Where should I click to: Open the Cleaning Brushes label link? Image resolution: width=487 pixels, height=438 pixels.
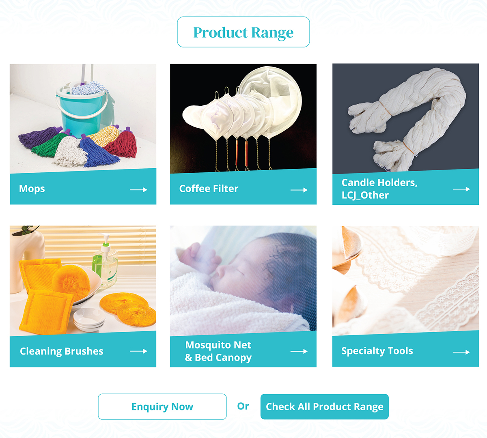click(62, 351)
